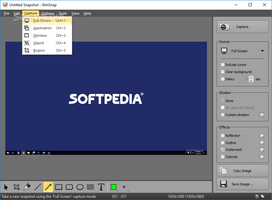Uncheck the Watermark effect checkbox
This screenshot has height=200, width=272.
click(223, 150)
